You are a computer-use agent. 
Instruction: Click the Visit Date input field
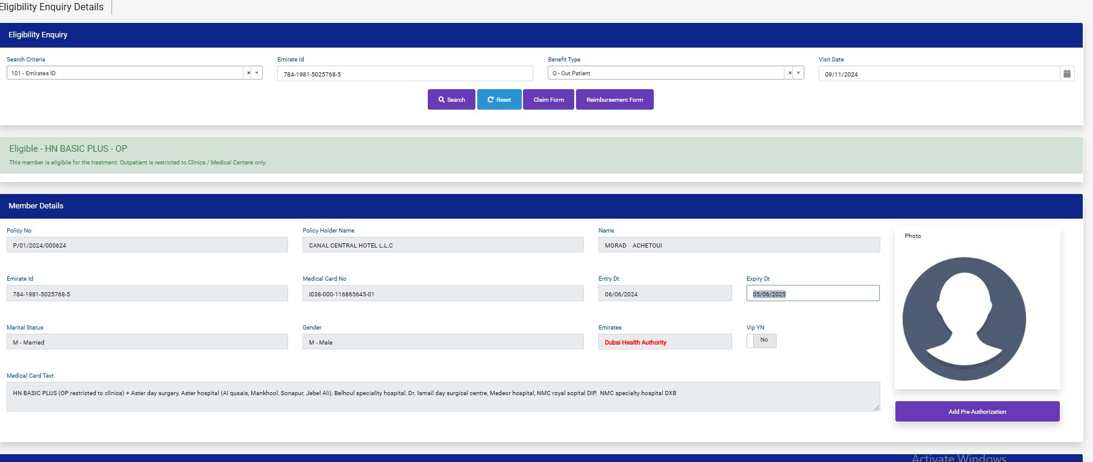point(938,74)
